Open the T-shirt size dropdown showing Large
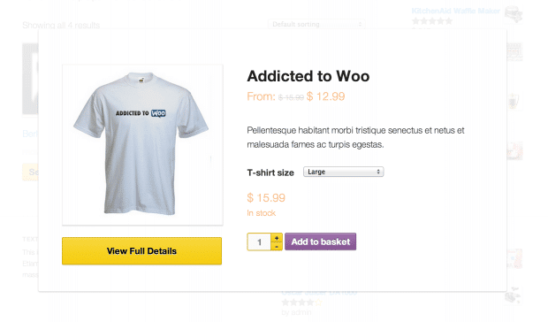 coord(344,172)
